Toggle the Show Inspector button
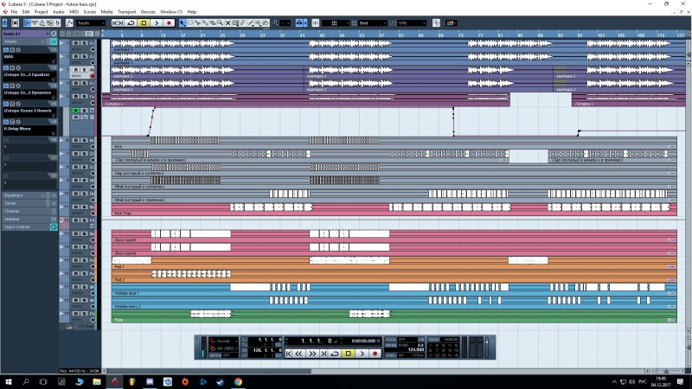 27,23
